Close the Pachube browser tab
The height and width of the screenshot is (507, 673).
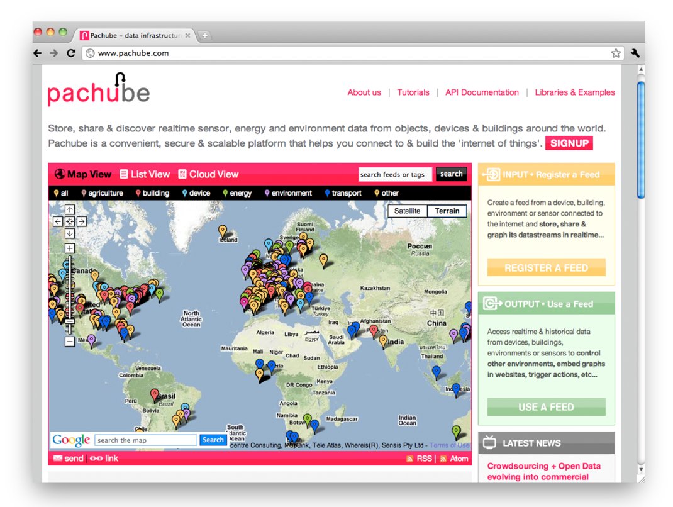[187, 36]
